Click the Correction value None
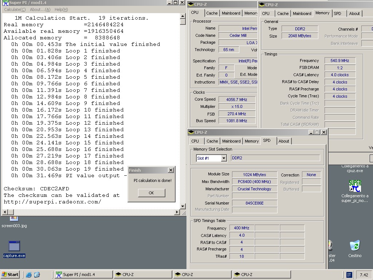 click(x=311, y=175)
